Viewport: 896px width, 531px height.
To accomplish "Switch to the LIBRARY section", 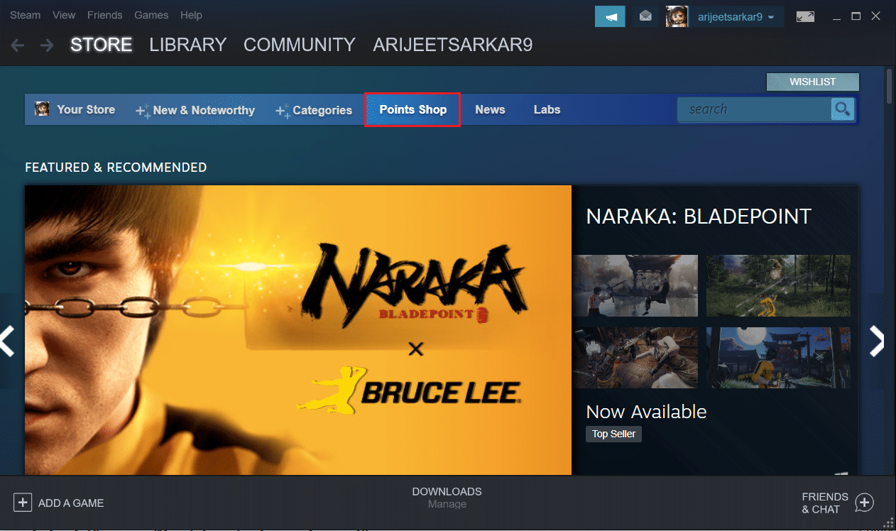I will (187, 45).
